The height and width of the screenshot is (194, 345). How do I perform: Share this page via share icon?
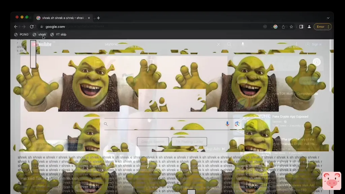pyautogui.click(x=283, y=27)
